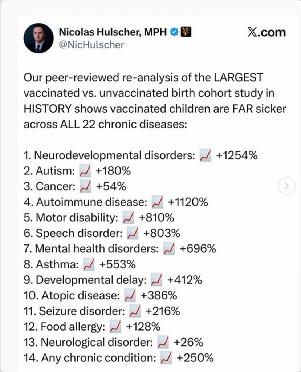Click the blue verified checkmark badge

pyautogui.click(x=174, y=32)
